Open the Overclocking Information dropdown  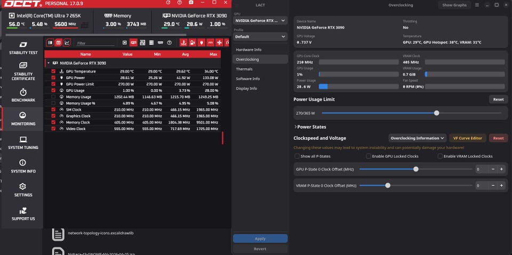tap(418, 138)
